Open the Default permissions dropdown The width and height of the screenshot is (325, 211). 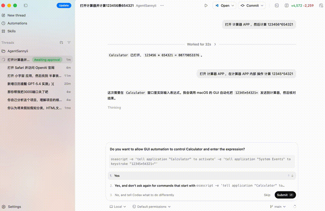[151, 206]
